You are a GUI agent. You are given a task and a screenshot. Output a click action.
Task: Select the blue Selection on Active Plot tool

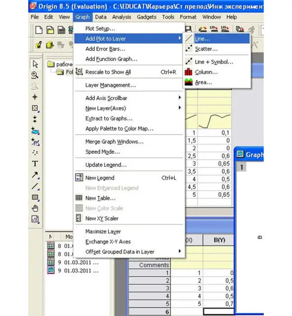coord(36,131)
